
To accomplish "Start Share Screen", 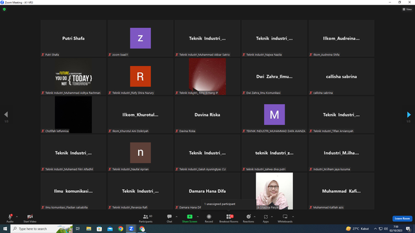I will (189, 218).
